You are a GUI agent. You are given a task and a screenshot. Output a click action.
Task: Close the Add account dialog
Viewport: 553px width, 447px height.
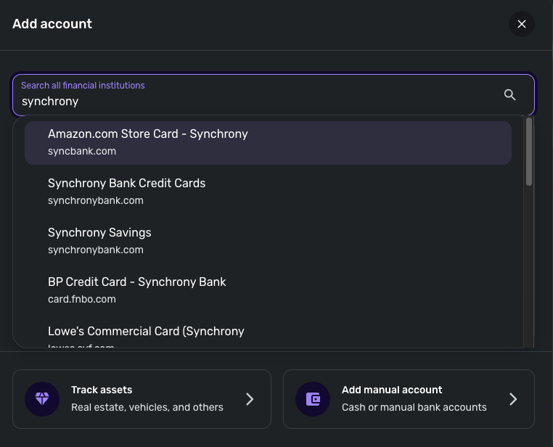click(x=522, y=24)
